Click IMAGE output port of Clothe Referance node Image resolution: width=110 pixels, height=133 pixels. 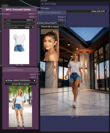click(x=37, y=74)
